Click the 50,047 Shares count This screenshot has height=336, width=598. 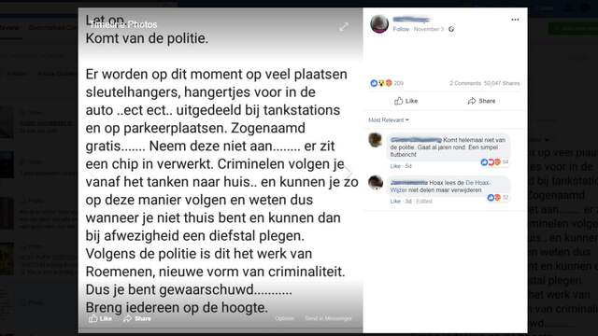(x=502, y=83)
